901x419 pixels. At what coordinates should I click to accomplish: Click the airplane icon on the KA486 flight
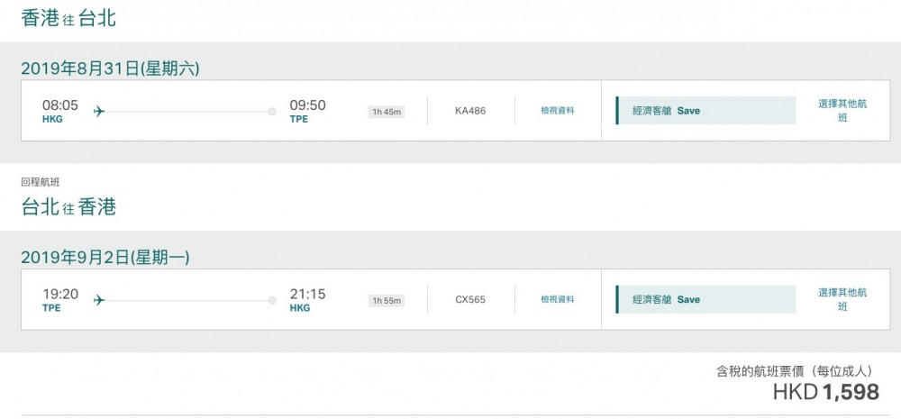pyautogui.click(x=99, y=111)
